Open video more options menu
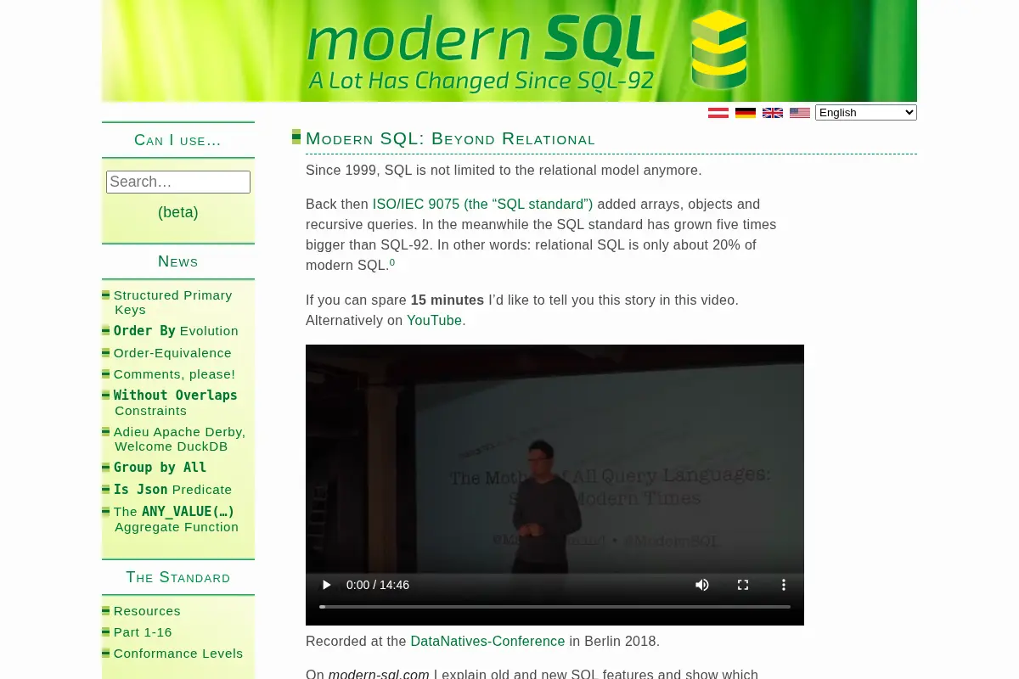The image size is (1019, 679). [784, 585]
